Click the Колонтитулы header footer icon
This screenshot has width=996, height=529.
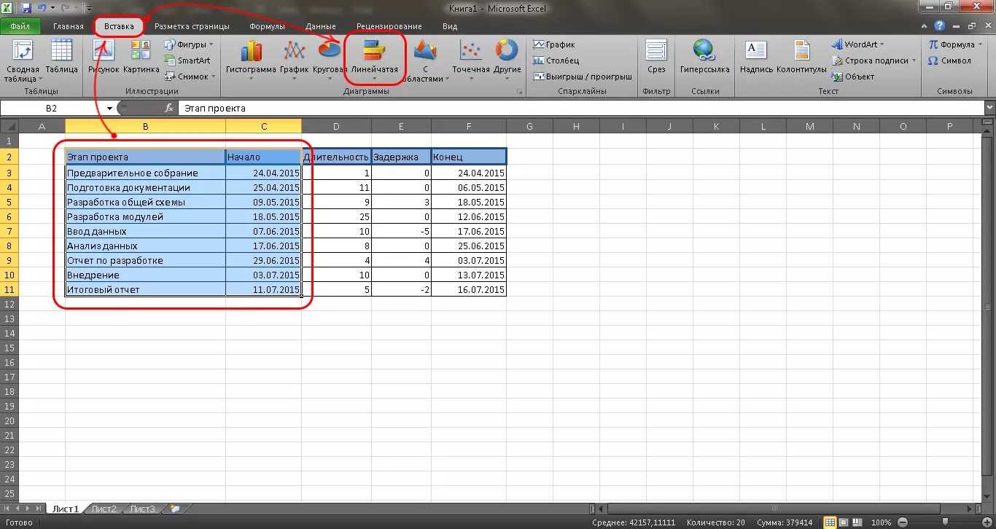click(x=801, y=57)
